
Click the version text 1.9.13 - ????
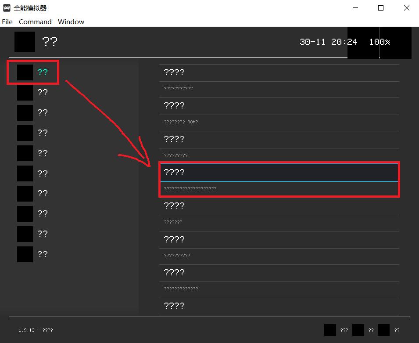click(36, 330)
